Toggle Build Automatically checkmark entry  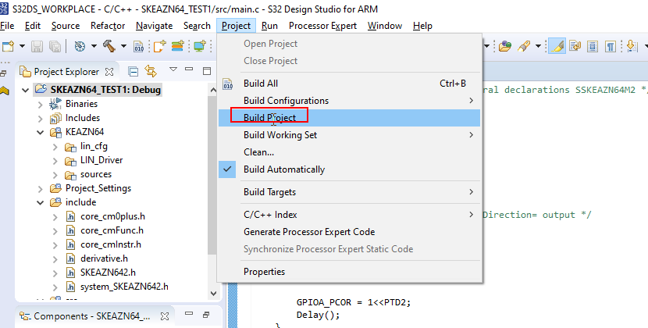click(x=349, y=169)
